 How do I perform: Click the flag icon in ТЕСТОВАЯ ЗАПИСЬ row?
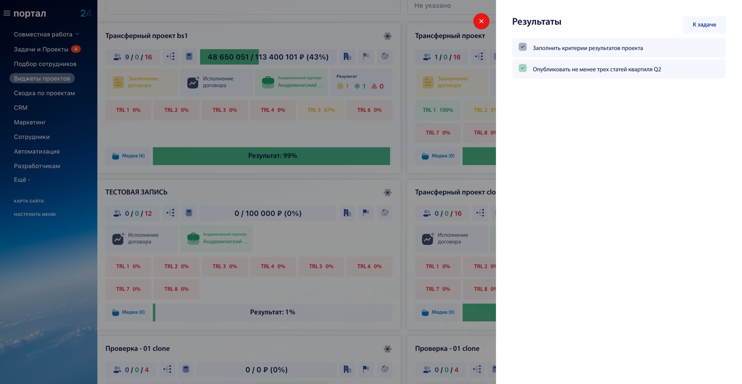pyautogui.click(x=366, y=213)
